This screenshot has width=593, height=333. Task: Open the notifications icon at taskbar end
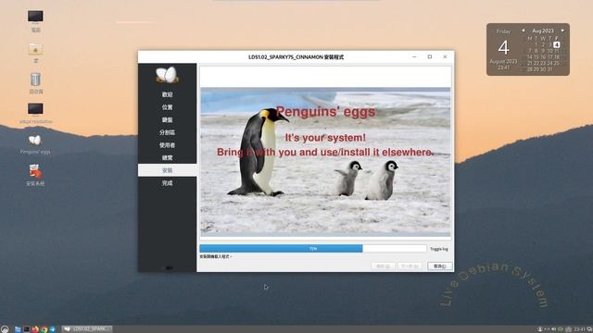[589, 329]
